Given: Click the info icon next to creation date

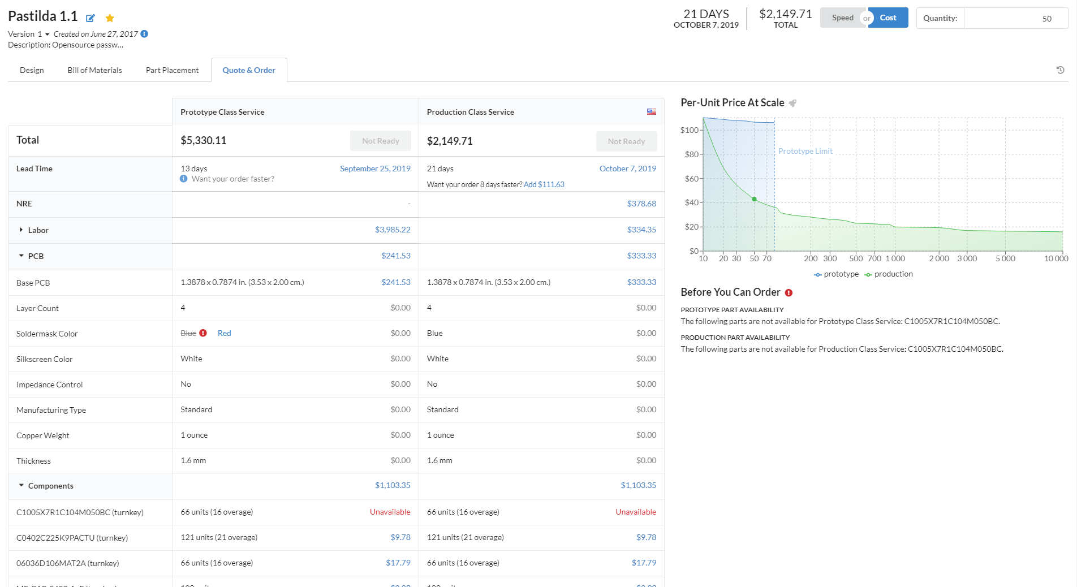Looking at the screenshot, I should tap(144, 34).
